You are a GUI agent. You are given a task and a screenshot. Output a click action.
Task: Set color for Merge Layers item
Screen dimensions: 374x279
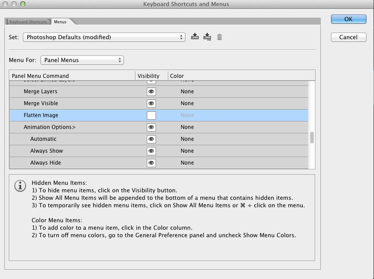click(x=187, y=92)
